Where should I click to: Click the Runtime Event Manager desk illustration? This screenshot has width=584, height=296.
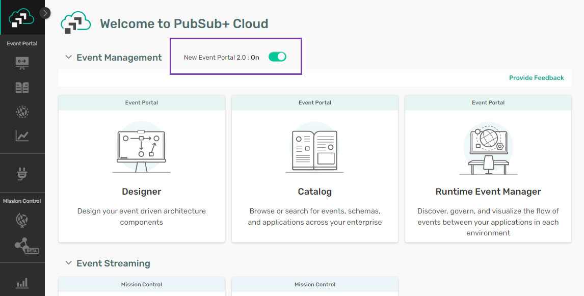[488, 148]
